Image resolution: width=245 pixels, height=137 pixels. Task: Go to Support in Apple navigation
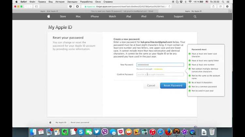click(178, 16)
